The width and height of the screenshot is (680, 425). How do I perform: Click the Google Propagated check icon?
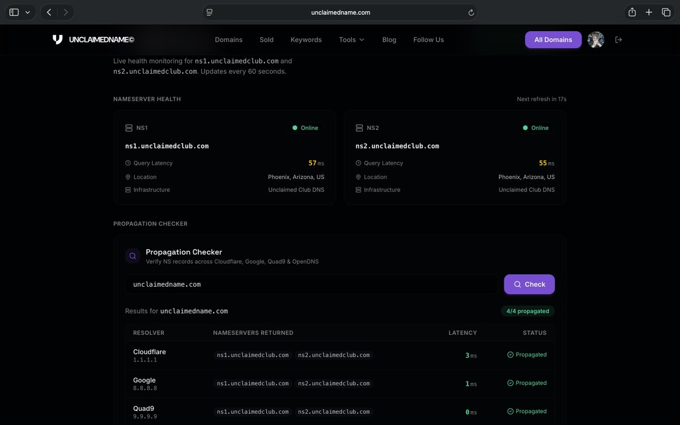pyautogui.click(x=510, y=383)
